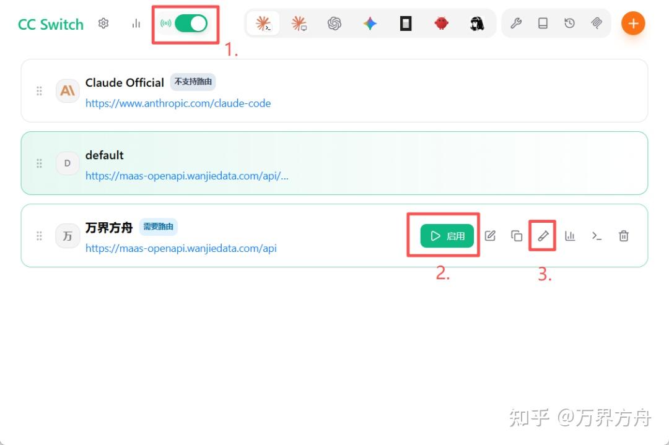Image resolution: width=669 pixels, height=445 pixels.
Task: Click the 不支持路由 badge
Action: [x=193, y=82]
